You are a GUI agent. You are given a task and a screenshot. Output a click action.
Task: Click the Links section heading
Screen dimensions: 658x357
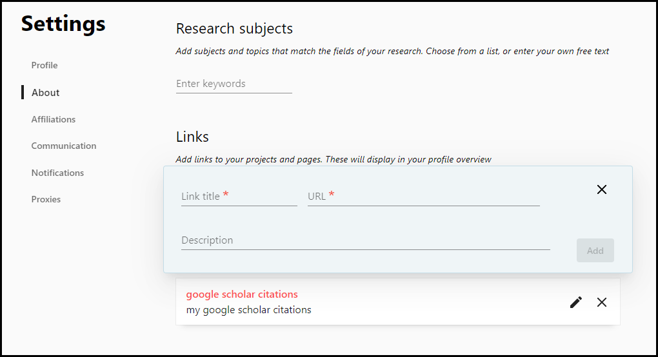(192, 137)
